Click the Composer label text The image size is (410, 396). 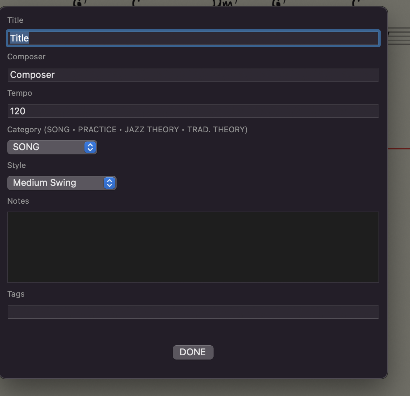[26, 57]
